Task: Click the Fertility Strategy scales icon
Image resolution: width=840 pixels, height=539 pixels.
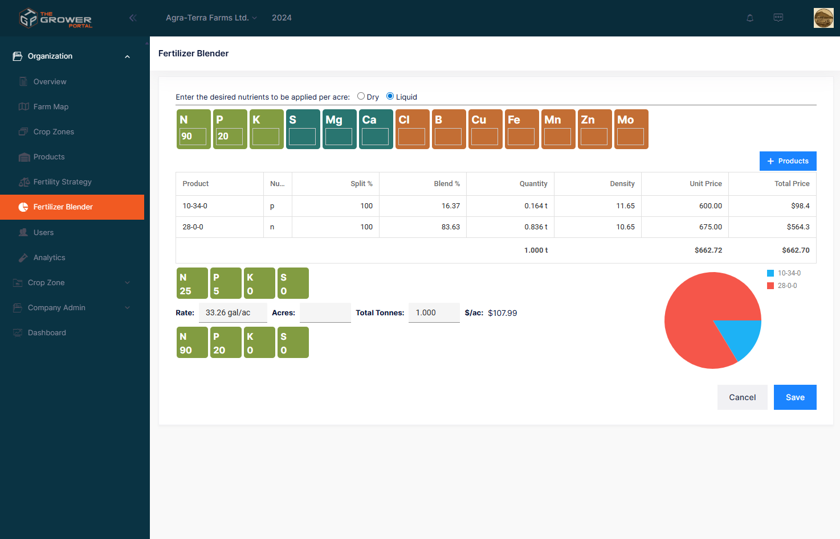Action: pyautogui.click(x=24, y=182)
